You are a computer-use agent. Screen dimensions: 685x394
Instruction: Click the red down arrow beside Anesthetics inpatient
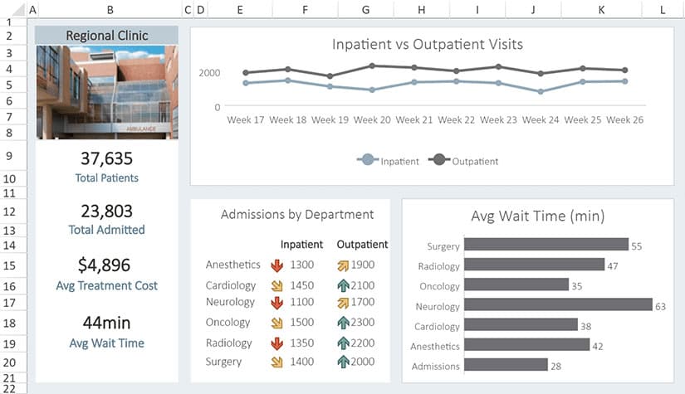click(277, 265)
